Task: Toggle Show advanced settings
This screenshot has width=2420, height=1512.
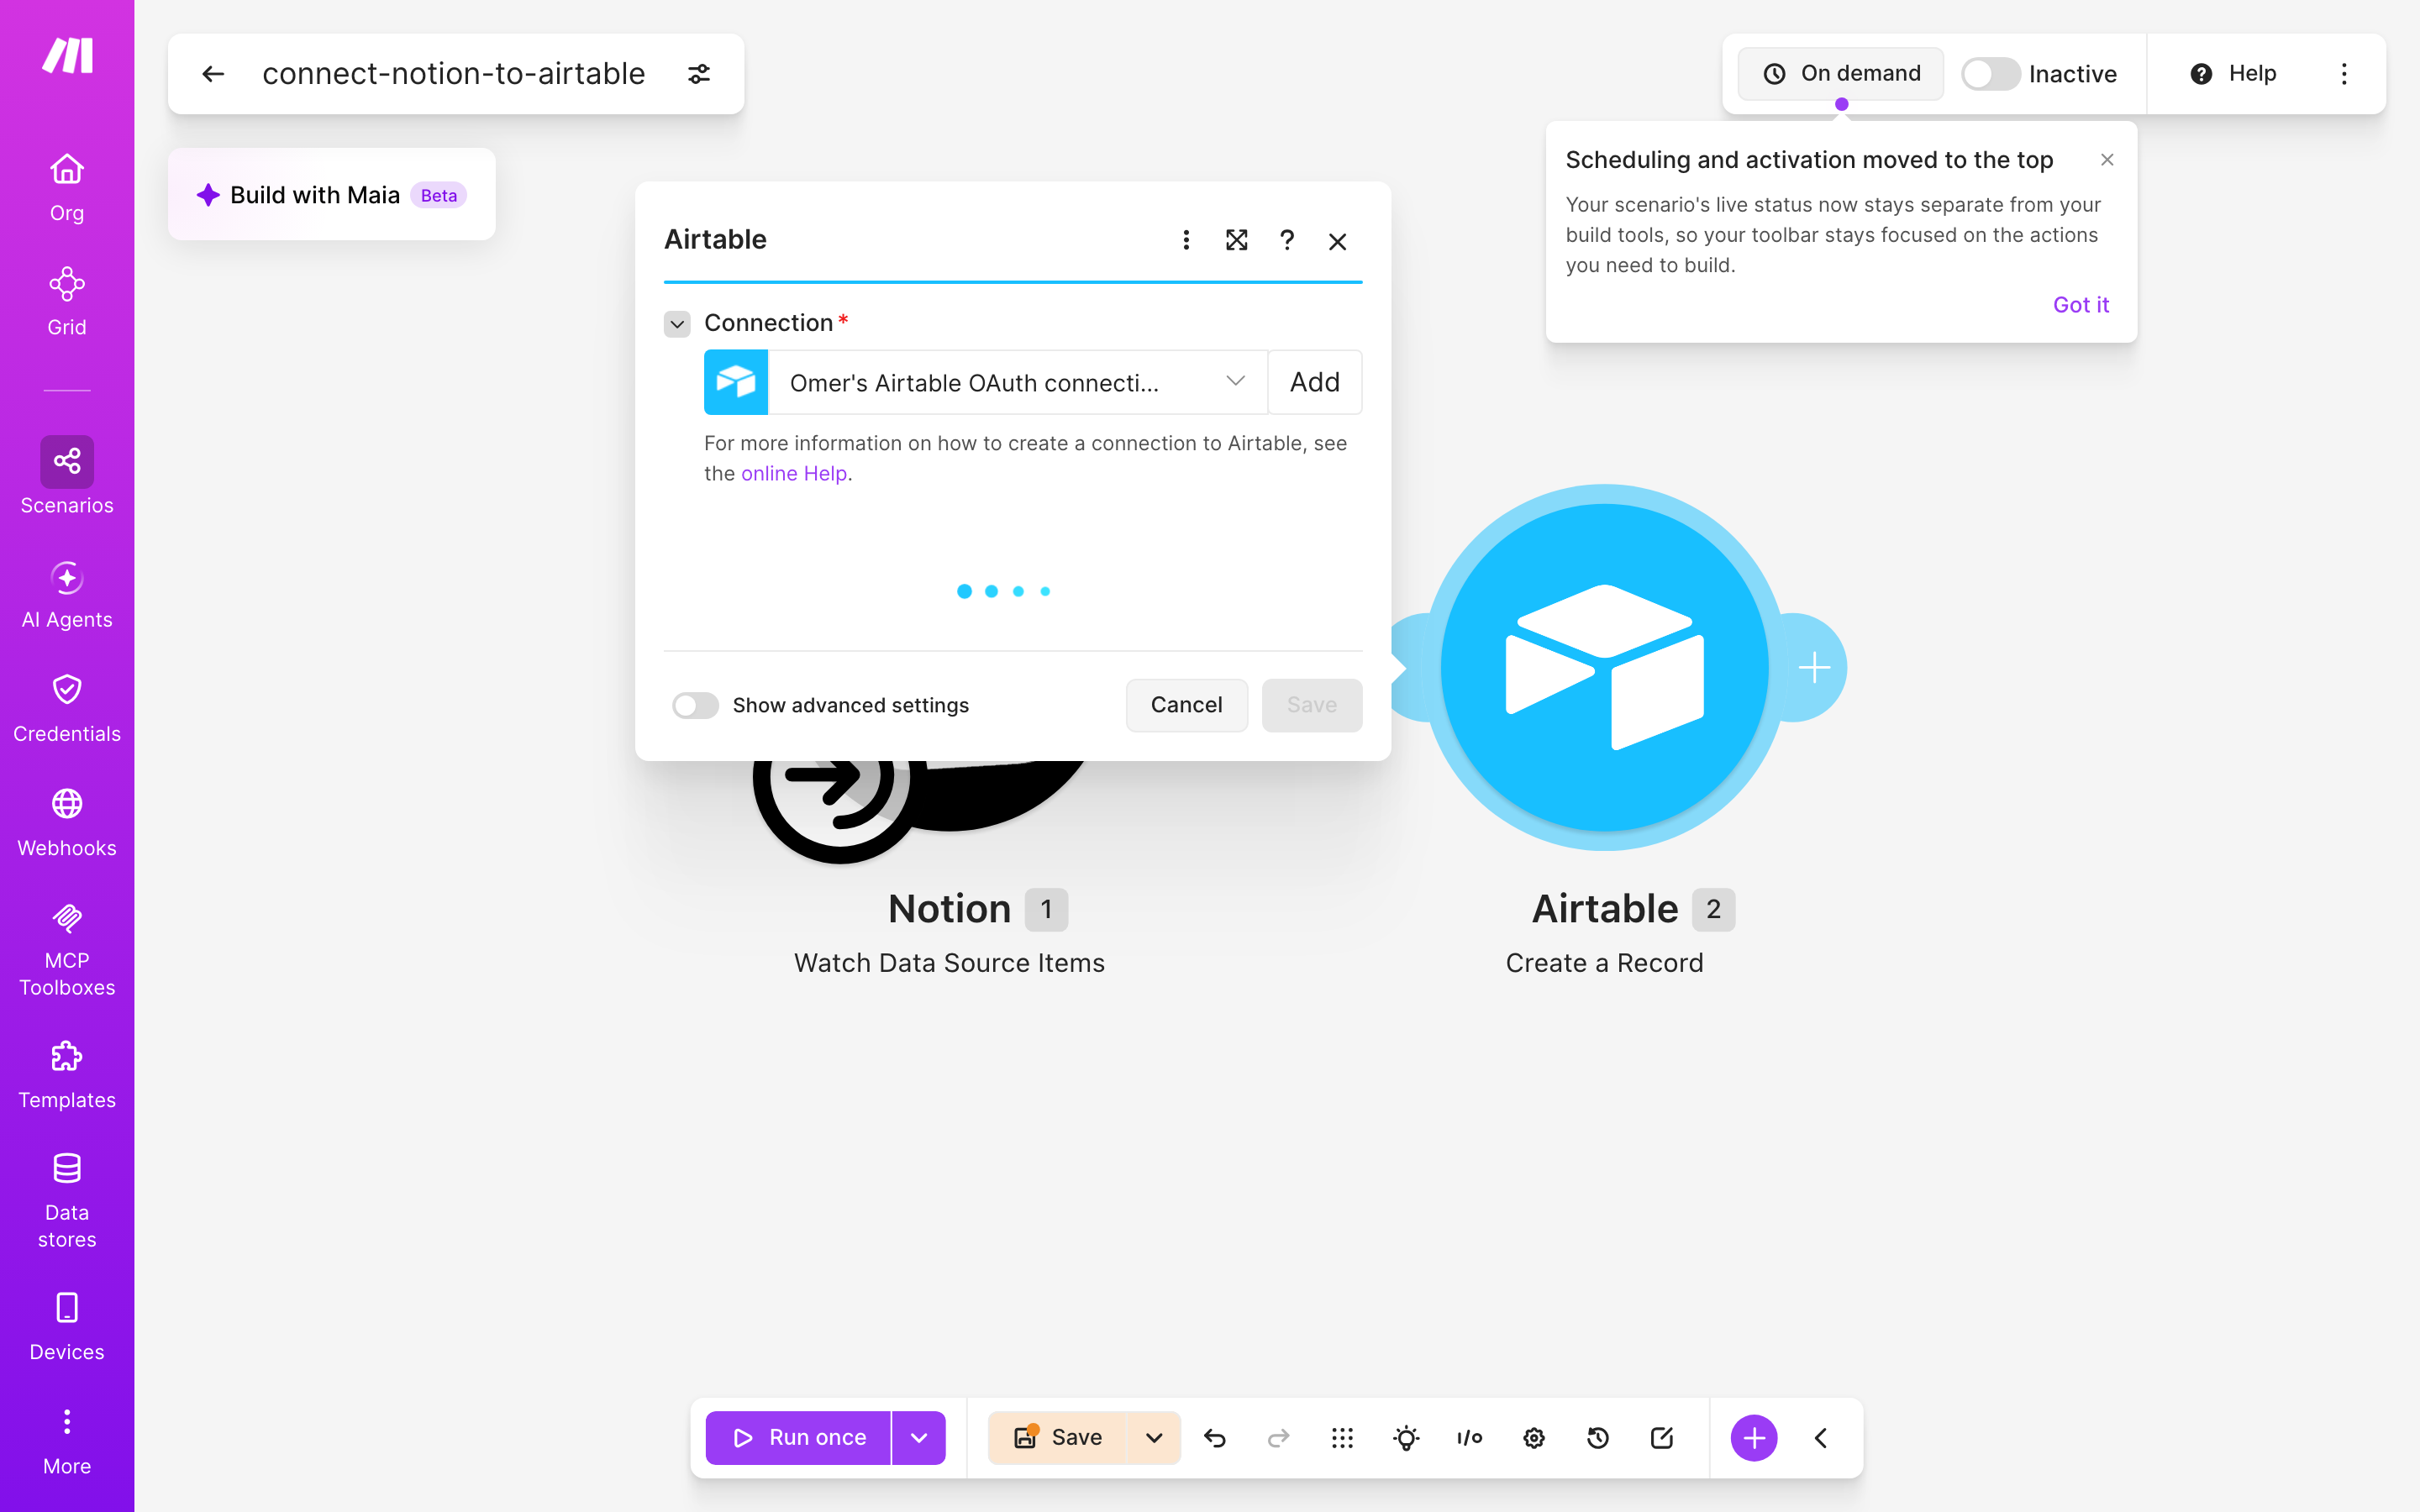Action: [695, 706]
